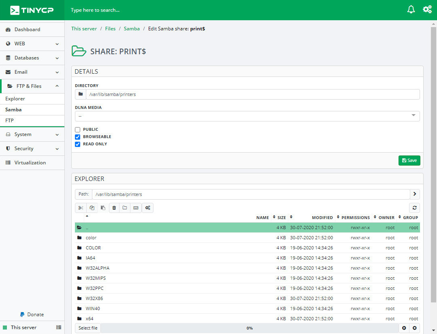
Task: Cut selected item with scissors icon
Action: click(x=81, y=208)
